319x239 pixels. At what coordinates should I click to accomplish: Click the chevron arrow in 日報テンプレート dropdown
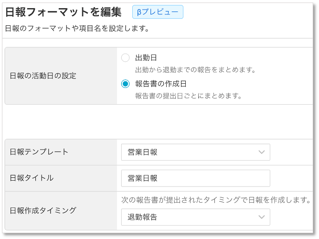tap(261, 152)
